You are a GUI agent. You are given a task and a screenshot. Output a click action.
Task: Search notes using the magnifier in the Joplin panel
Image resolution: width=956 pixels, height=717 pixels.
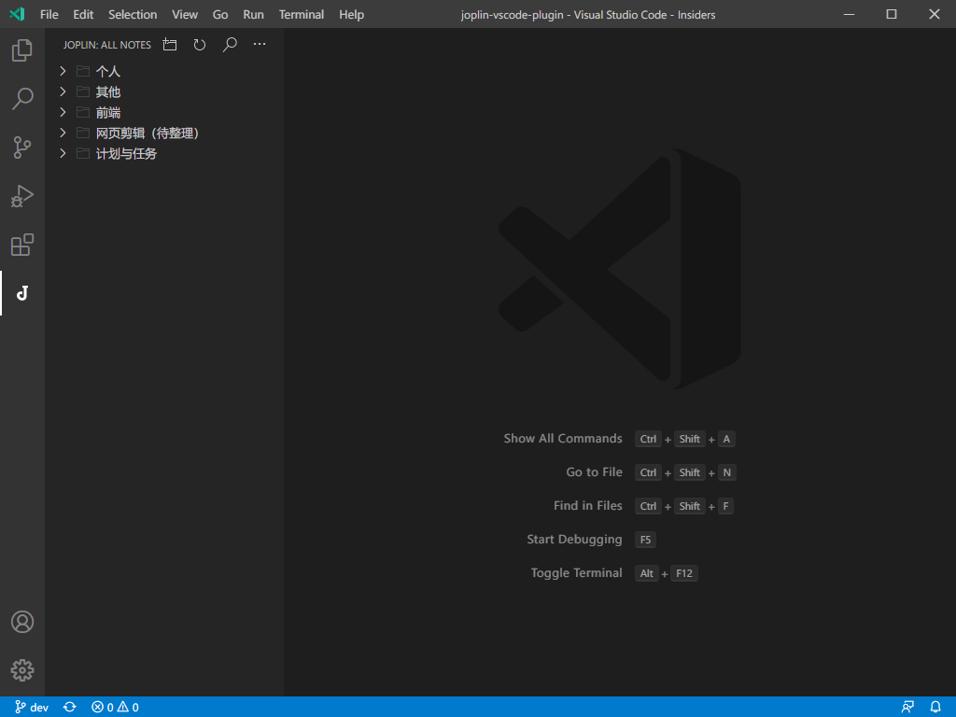pyautogui.click(x=229, y=44)
